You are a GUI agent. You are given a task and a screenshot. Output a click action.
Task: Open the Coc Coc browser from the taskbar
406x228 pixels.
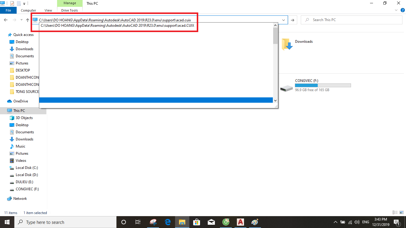(x=226, y=222)
